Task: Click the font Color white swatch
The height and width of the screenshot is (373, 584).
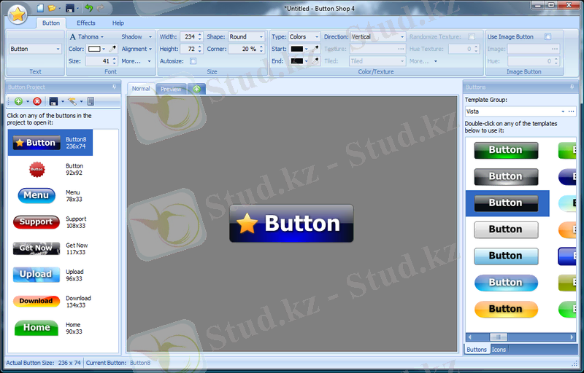Action: [x=94, y=49]
